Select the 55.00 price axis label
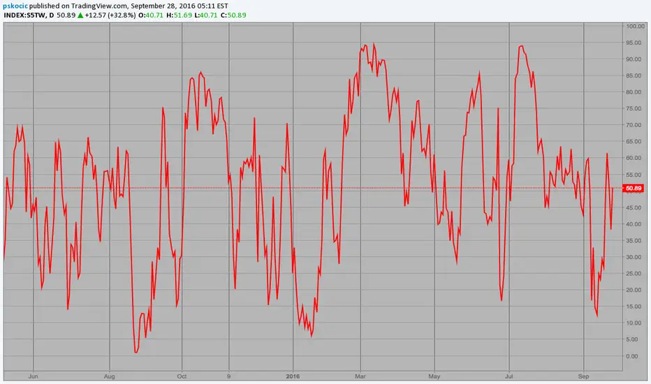Viewport: 651px width, 384px height. click(634, 175)
